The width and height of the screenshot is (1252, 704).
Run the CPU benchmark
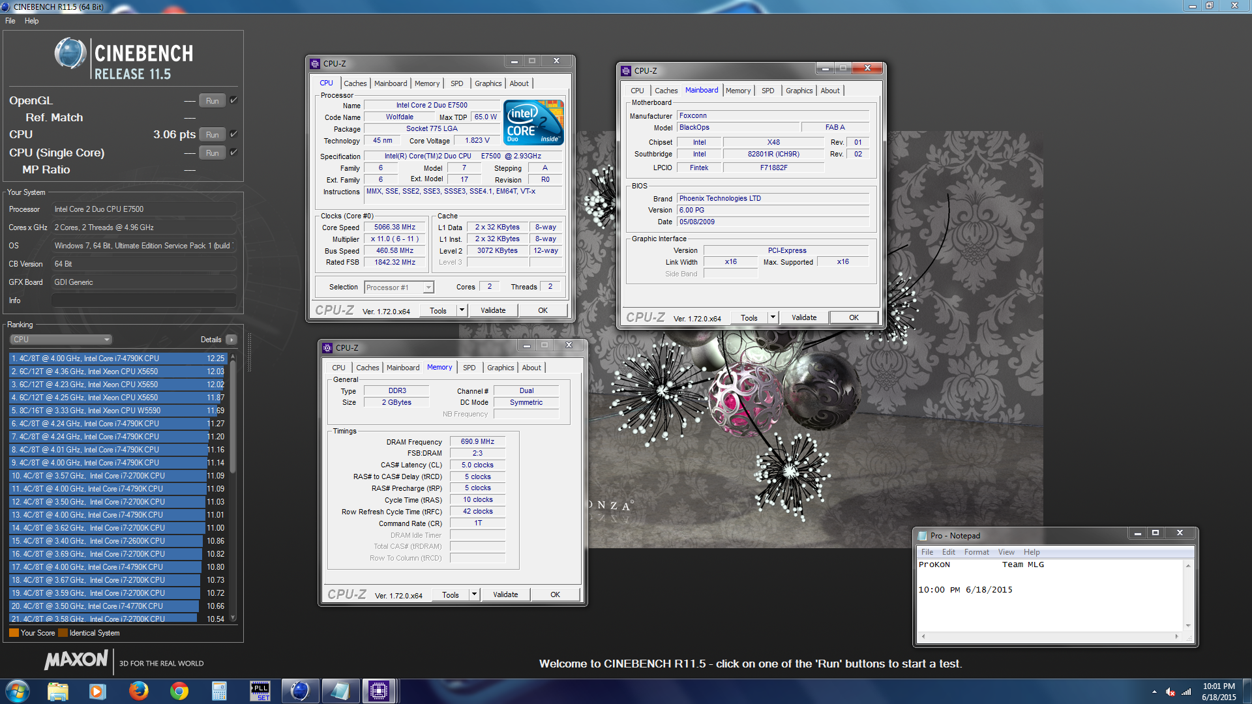click(x=213, y=134)
